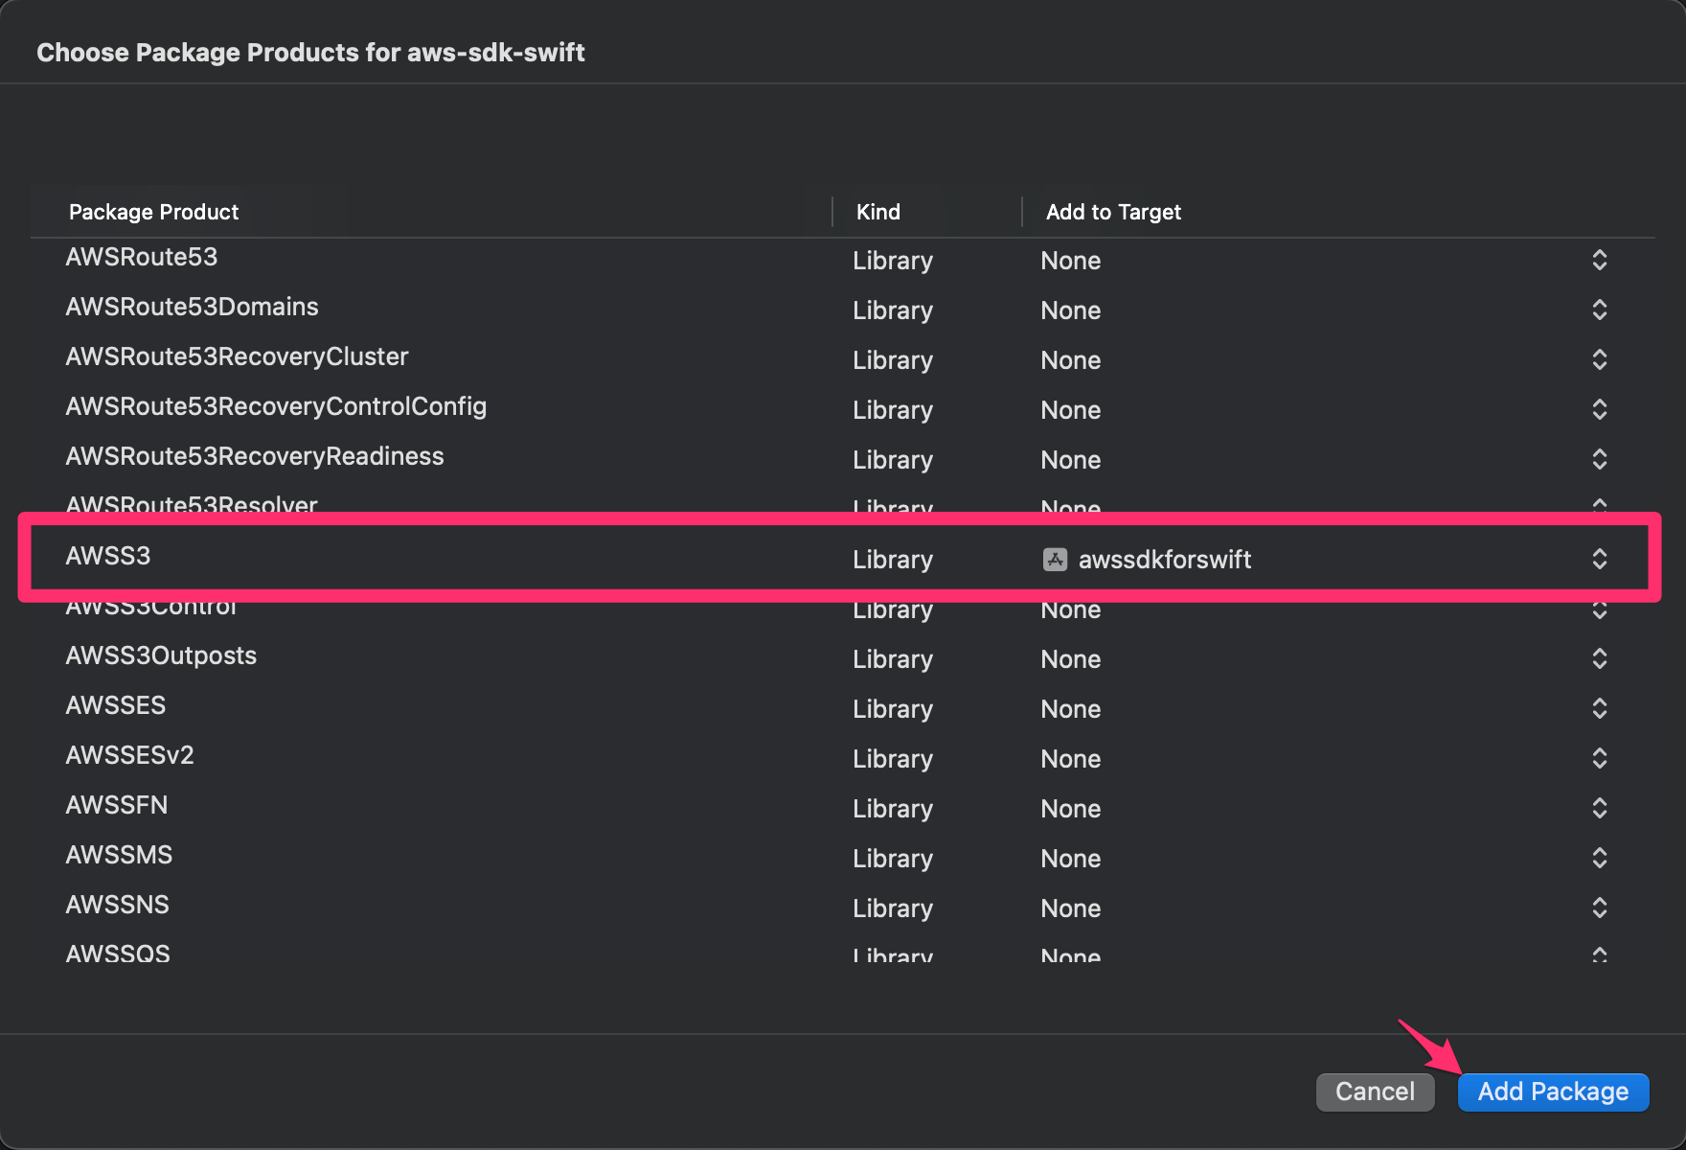Screen dimensions: 1686x1150
Task: Click the Cancel button
Action: 1375,1092
